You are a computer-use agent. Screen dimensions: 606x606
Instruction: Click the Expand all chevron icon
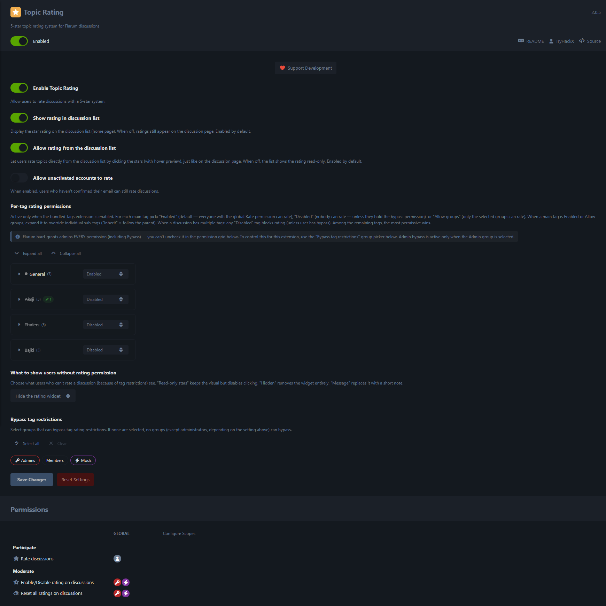[x=17, y=253]
